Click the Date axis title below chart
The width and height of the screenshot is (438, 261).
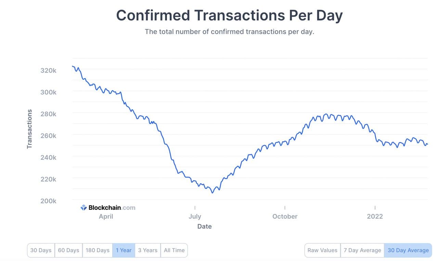(204, 226)
